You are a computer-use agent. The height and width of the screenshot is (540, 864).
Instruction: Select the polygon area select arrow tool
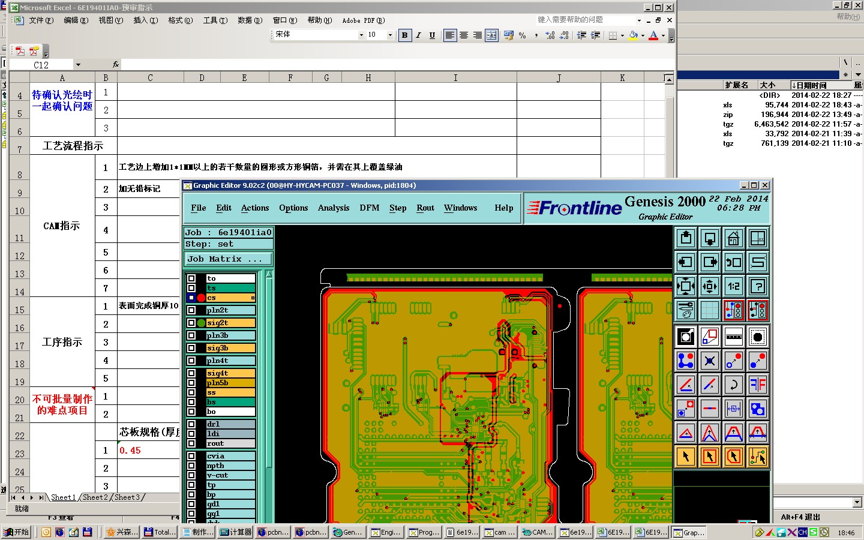734,457
